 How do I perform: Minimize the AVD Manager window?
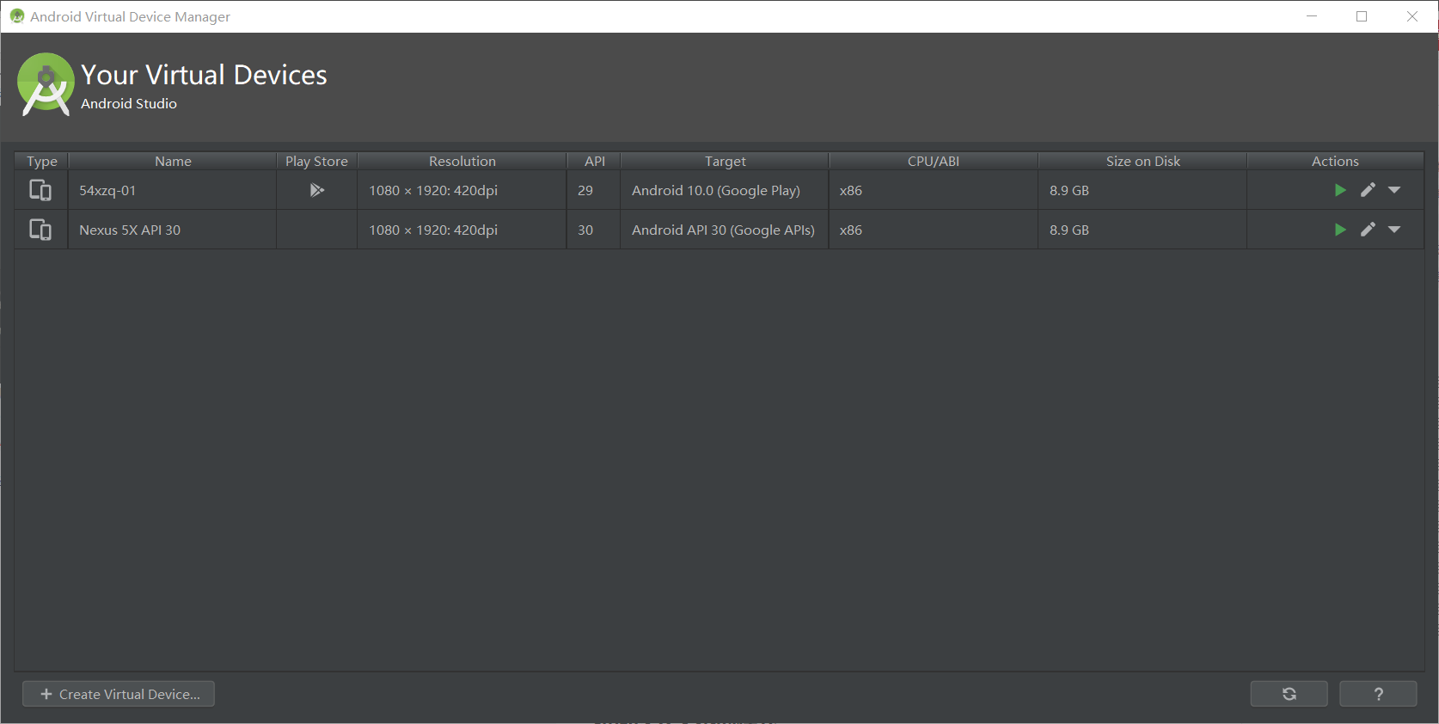(x=1312, y=16)
